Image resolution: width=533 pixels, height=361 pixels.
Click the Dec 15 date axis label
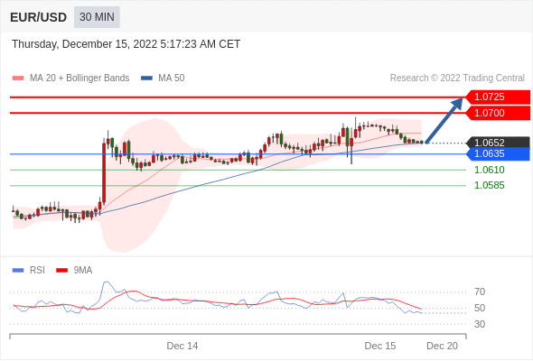(x=380, y=346)
